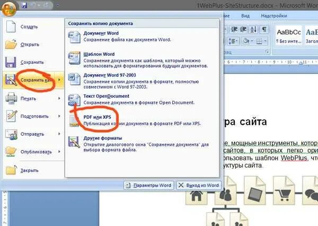Image resolution: width=318 pixels, height=226 pixels.
Task: Save as Документ Word
Action: pyautogui.click(x=143, y=37)
